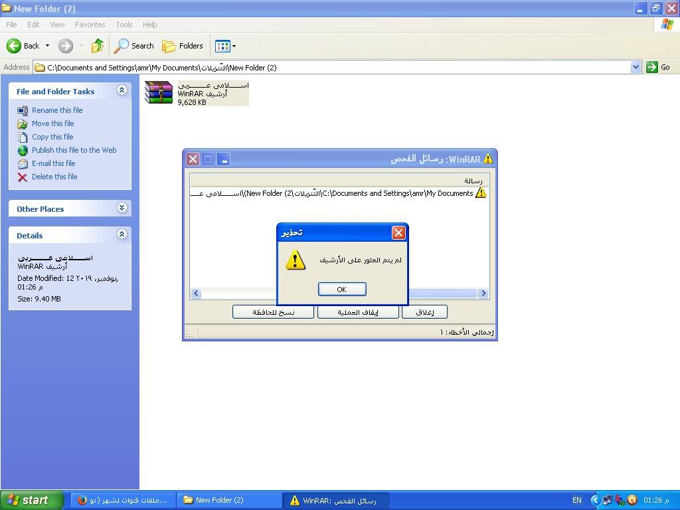Viewport: 680px width, 510px height.
Task: Select the error message row in WinRAR list
Action: pos(339,193)
